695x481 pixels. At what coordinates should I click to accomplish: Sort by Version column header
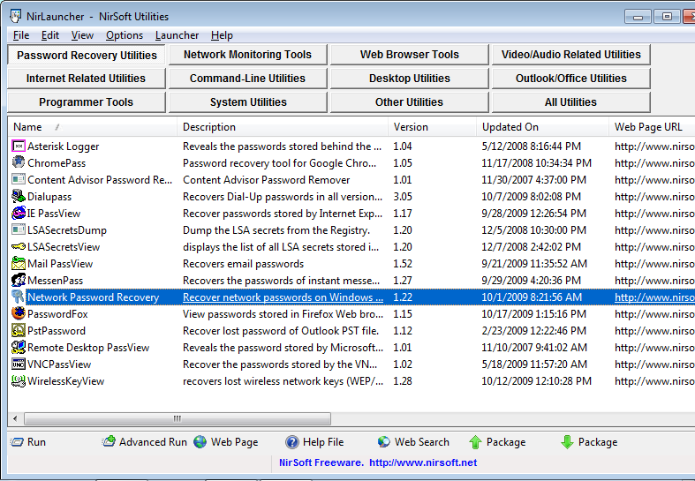pos(432,127)
